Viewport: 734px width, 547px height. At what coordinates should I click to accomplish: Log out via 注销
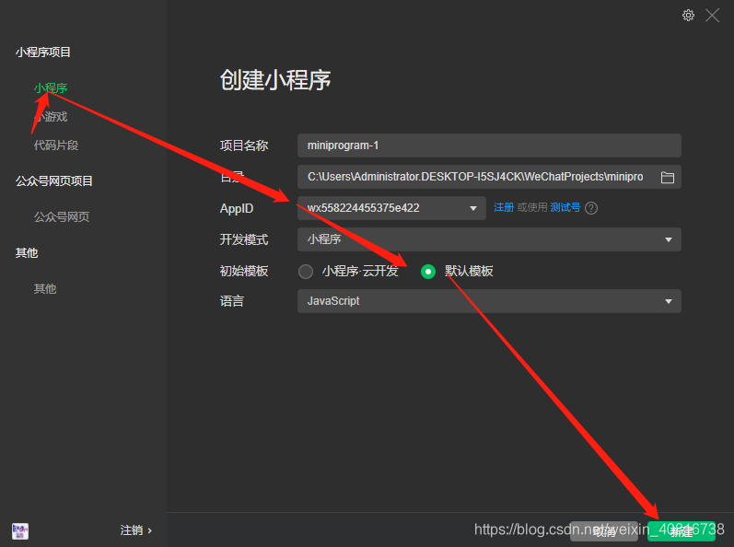coord(135,530)
